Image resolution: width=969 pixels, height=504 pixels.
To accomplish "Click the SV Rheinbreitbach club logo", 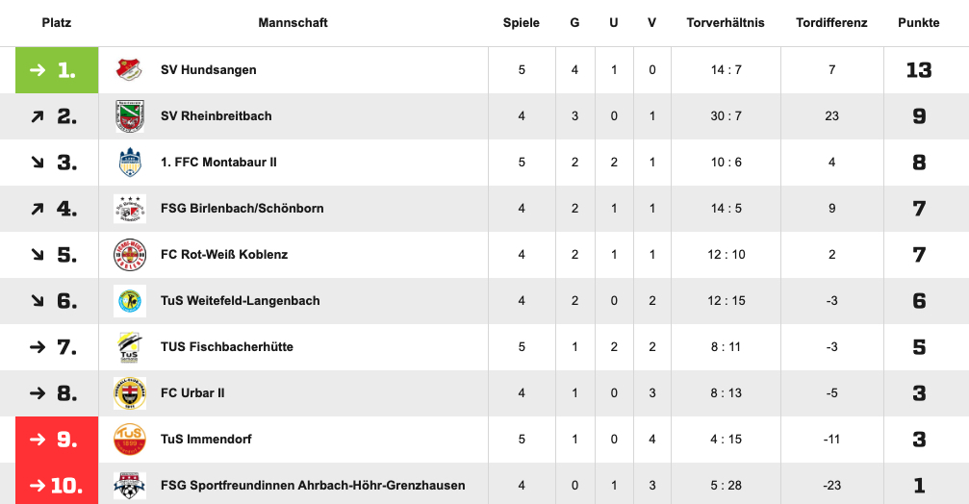I will (130, 116).
